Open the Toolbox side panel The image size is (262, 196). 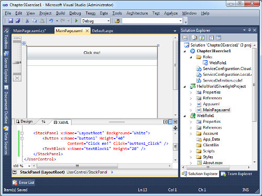coord(6,39)
